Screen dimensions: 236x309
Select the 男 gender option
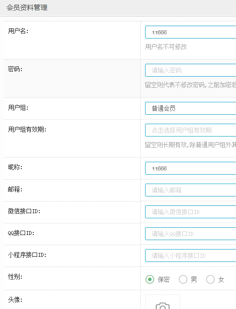[183, 279]
